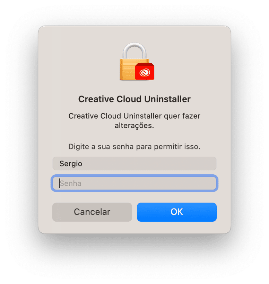Confirm the dialog with the OK button

177,212
